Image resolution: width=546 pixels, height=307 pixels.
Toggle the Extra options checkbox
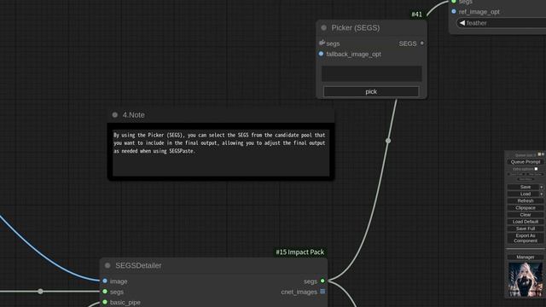coord(536,169)
